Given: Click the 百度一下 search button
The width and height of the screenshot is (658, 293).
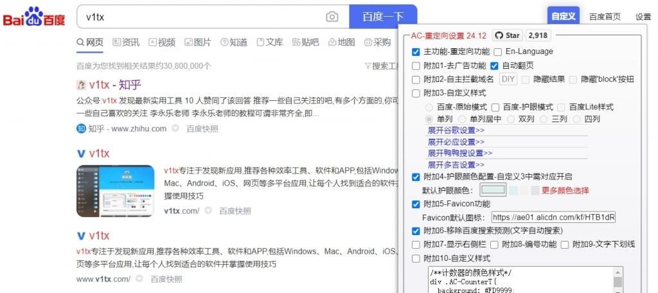Looking at the screenshot, I should 383,17.
